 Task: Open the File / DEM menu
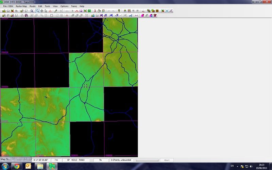(x=8, y=6)
